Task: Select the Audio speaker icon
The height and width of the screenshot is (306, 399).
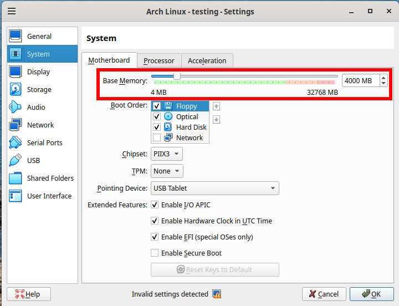Action: click(x=16, y=107)
